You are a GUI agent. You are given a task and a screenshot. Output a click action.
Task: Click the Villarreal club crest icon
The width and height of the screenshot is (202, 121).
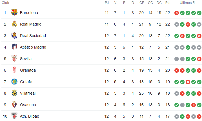(14, 93)
